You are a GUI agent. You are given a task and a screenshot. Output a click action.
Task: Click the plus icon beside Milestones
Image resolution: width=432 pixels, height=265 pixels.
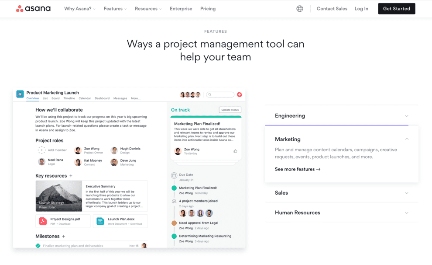[64, 236]
